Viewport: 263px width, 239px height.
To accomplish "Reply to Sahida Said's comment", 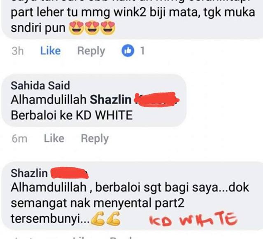I will (x=95, y=139).
